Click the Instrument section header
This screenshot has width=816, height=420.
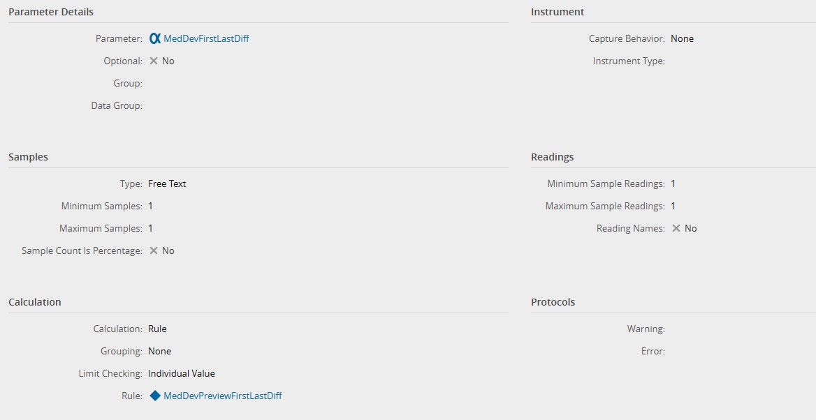click(x=558, y=12)
